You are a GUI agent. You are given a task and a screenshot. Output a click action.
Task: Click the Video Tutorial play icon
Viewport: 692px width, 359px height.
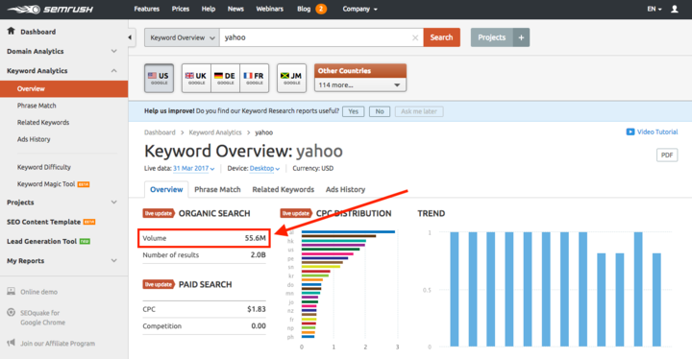630,132
